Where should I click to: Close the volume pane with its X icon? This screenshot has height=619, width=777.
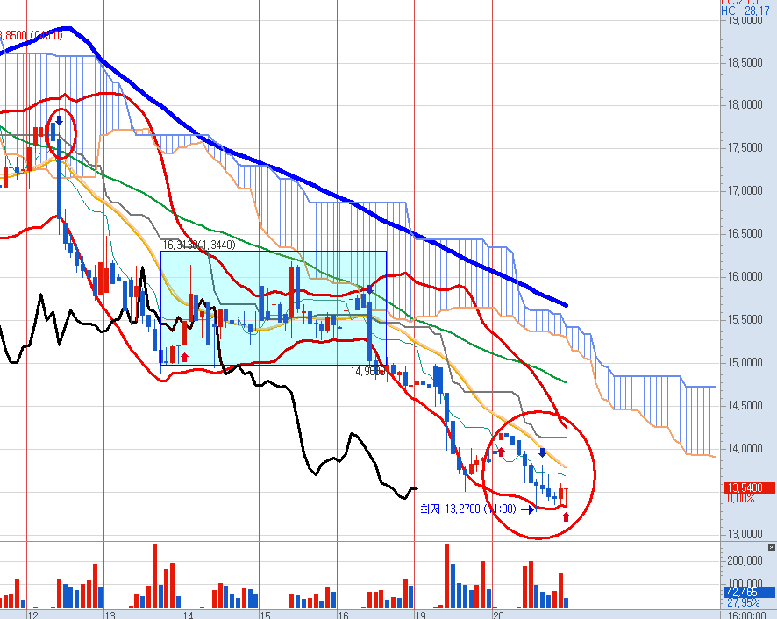(771, 547)
